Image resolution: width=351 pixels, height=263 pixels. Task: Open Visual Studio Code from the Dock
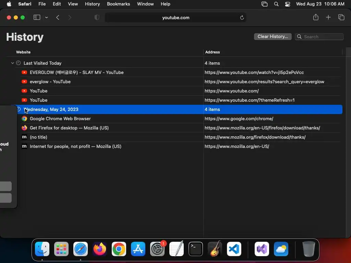(x=234, y=249)
